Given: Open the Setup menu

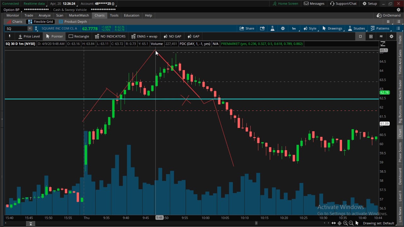Looking at the screenshot, I should pos(370,3).
